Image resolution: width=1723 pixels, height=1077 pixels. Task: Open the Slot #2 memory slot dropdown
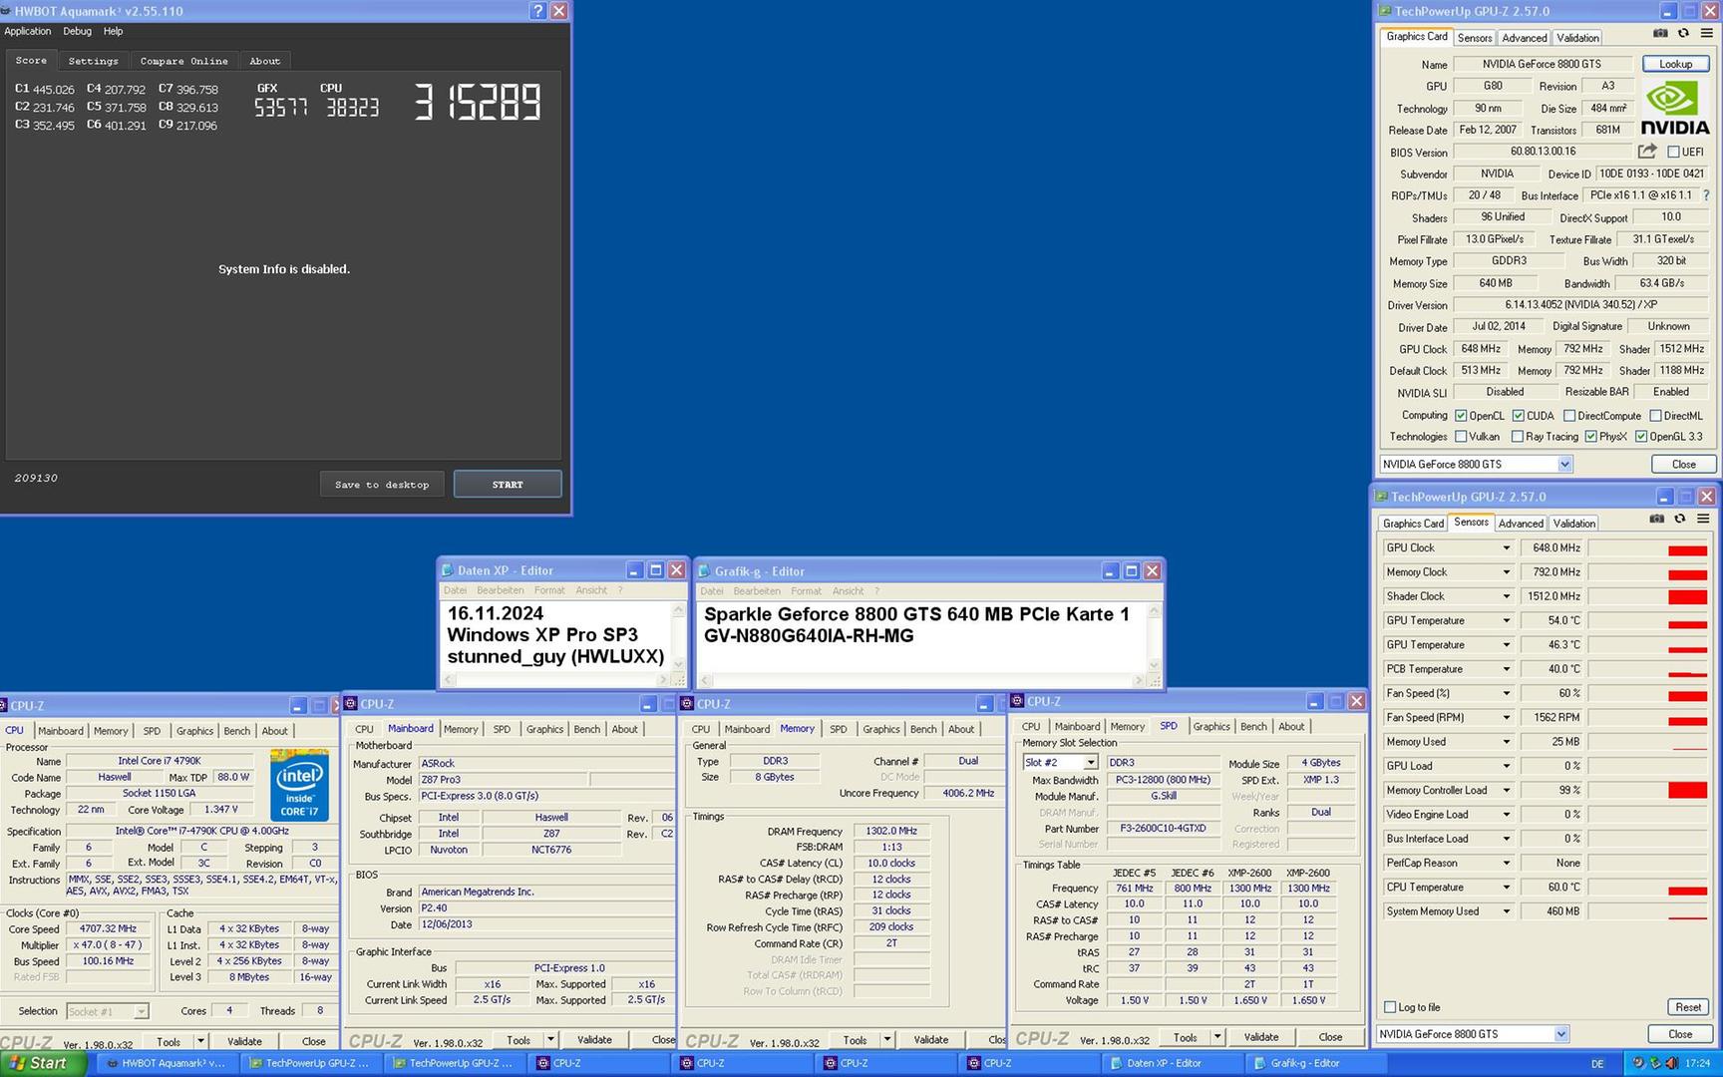(1090, 762)
